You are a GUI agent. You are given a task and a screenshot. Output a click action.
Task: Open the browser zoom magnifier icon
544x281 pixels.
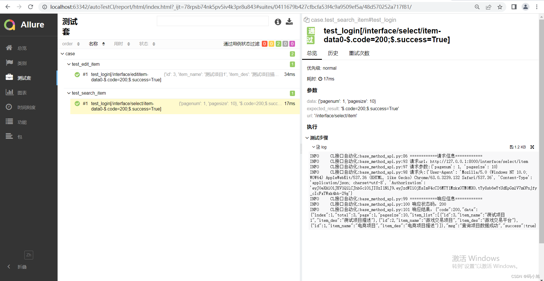tap(477, 7)
